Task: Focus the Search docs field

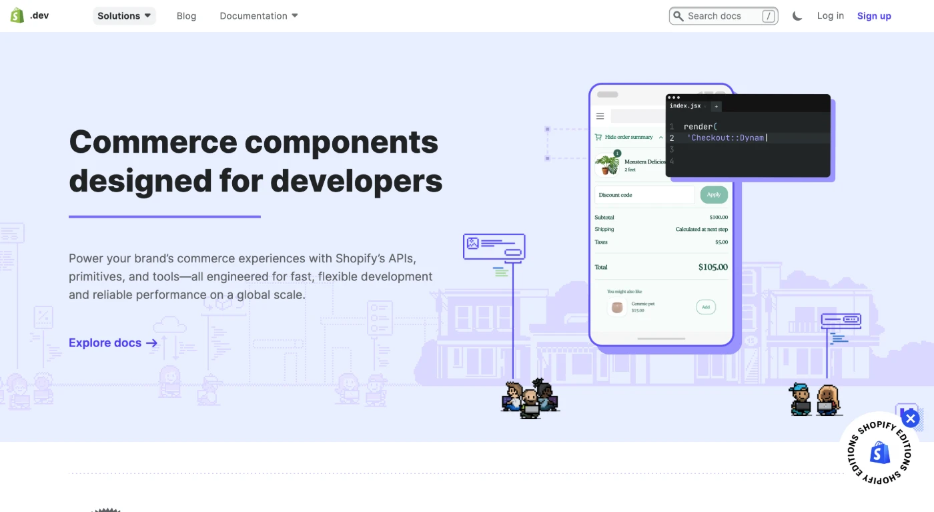Action: point(723,16)
